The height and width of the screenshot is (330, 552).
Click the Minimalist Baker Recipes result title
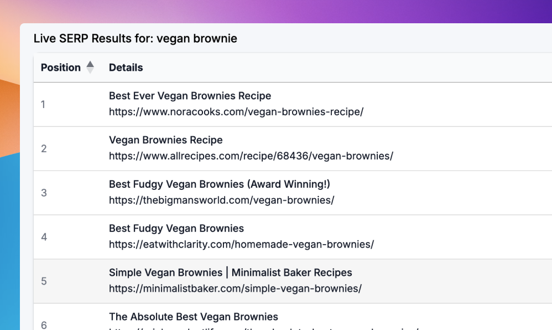230,273
